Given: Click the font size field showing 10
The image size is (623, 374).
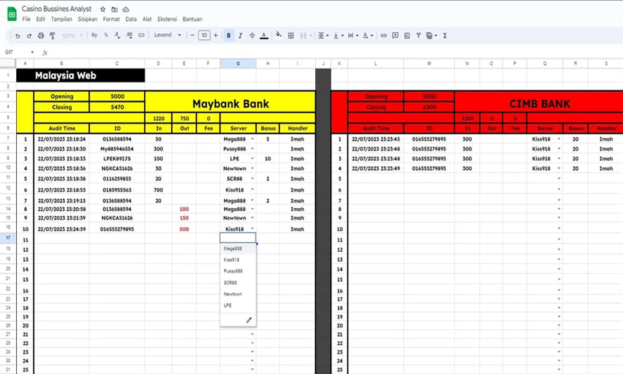Looking at the screenshot, I should point(204,36).
